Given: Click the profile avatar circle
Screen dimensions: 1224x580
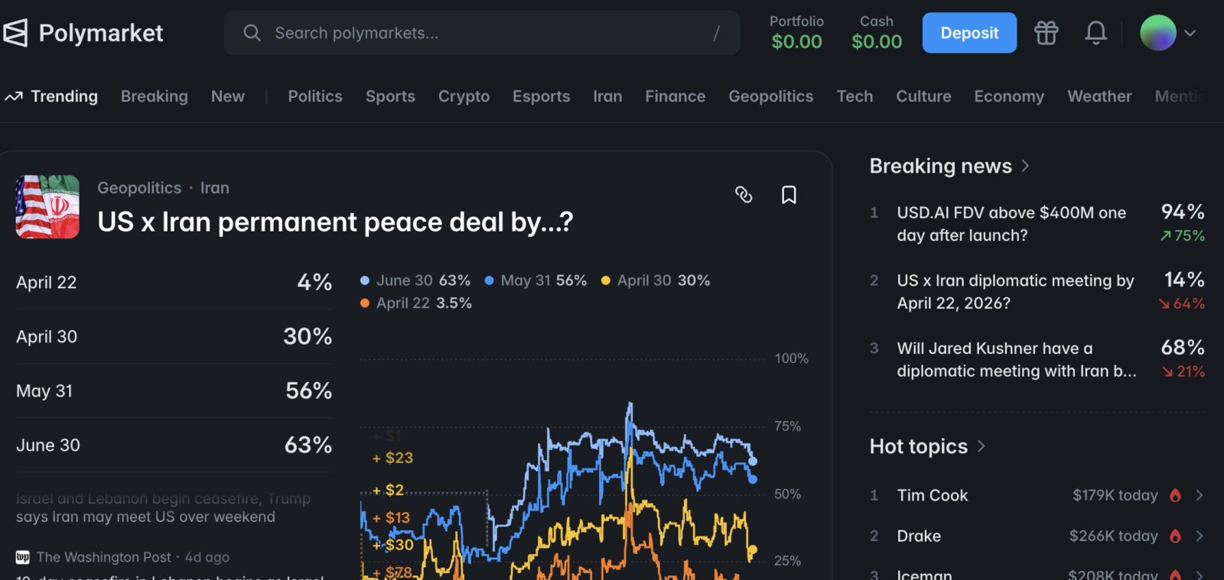Looking at the screenshot, I should (1158, 33).
